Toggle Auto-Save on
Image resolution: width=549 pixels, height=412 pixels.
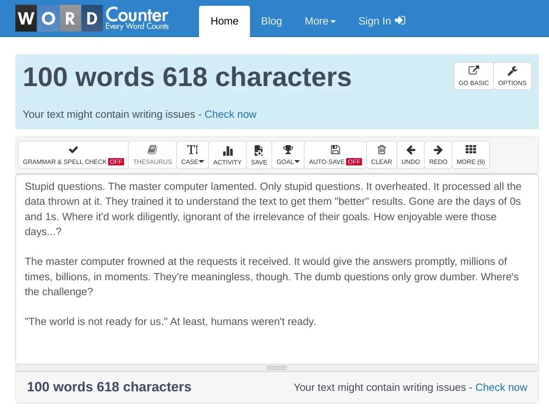point(335,155)
